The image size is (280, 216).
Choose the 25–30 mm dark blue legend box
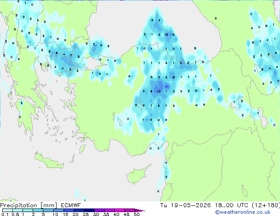(x=89, y=210)
